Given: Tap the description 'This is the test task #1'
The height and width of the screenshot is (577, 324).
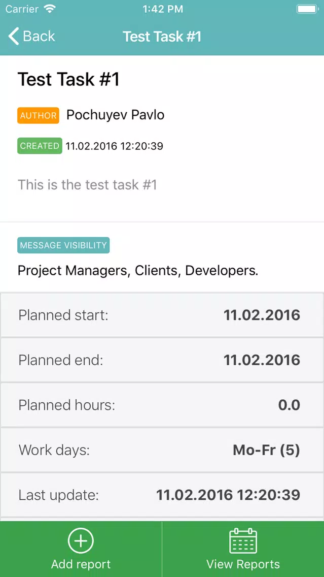Looking at the screenshot, I should click(87, 184).
